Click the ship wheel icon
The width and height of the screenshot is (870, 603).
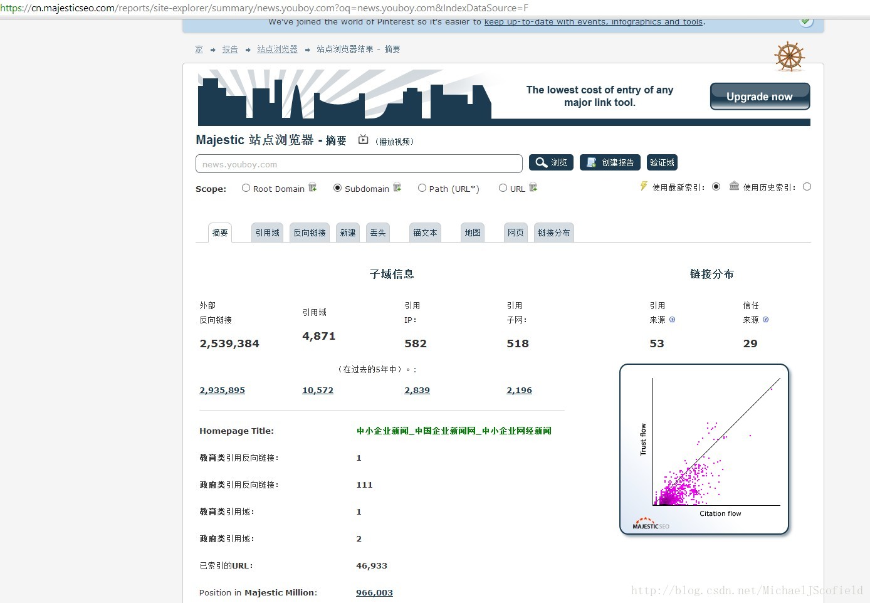pyautogui.click(x=789, y=57)
